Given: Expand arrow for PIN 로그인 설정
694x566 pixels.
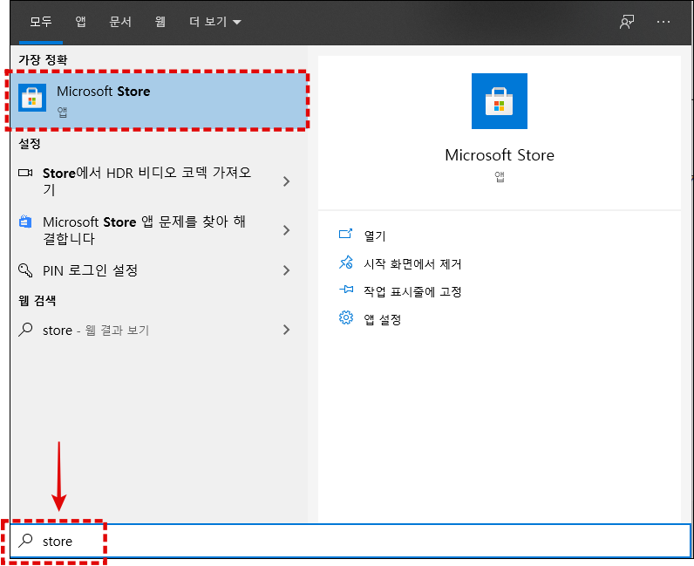Looking at the screenshot, I should click(x=286, y=270).
